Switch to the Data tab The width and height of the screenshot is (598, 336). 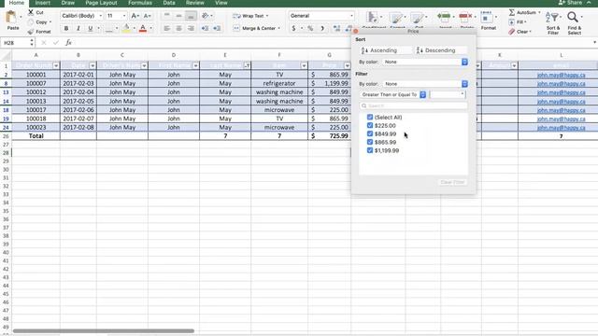point(169,3)
